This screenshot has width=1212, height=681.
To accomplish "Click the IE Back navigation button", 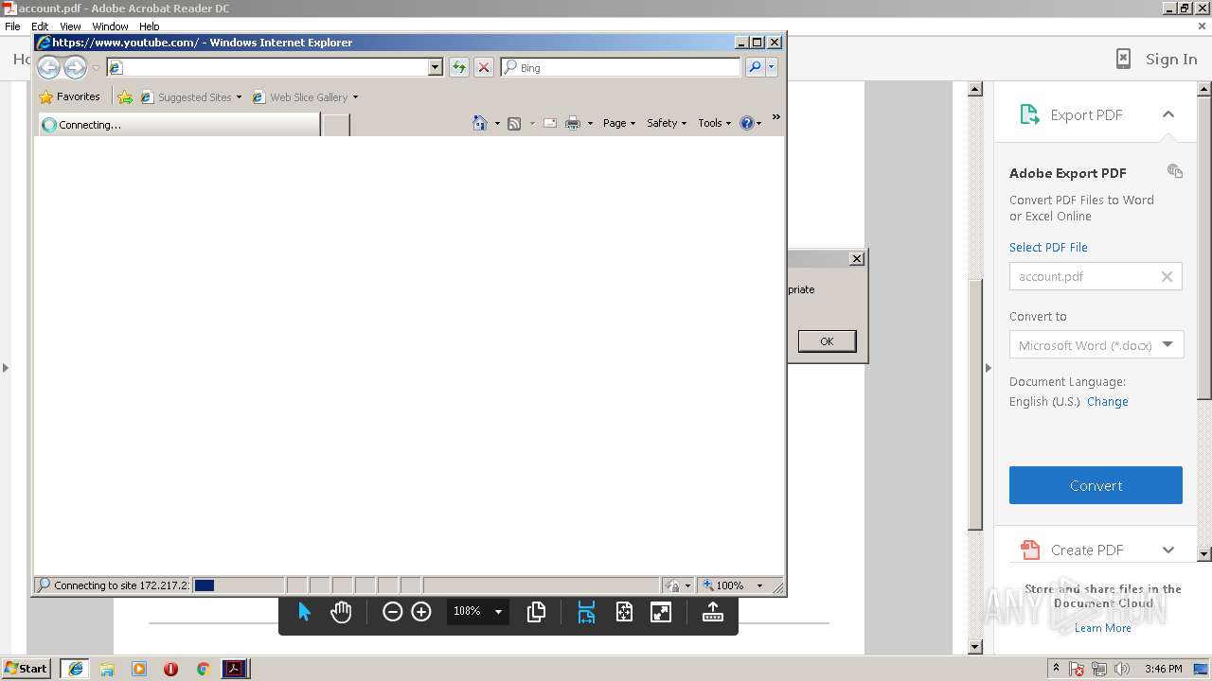I will click(x=48, y=67).
